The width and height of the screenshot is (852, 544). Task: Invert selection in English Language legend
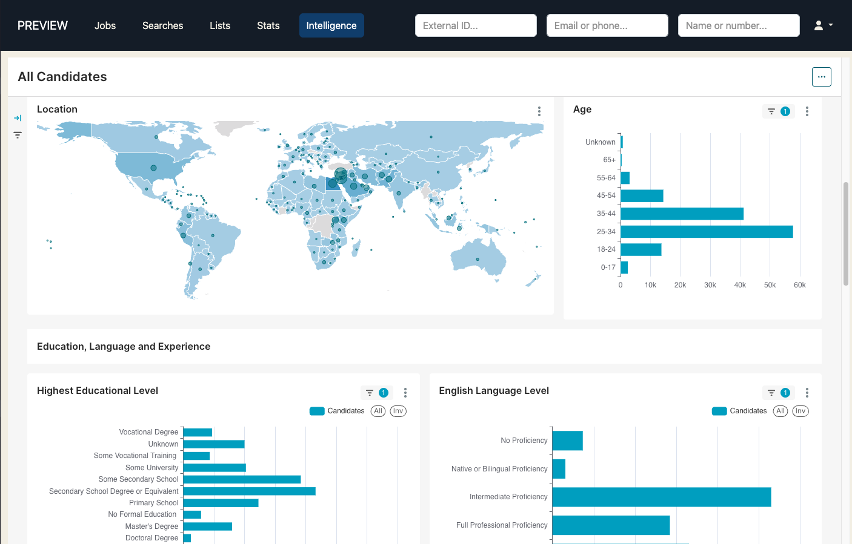tap(800, 411)
